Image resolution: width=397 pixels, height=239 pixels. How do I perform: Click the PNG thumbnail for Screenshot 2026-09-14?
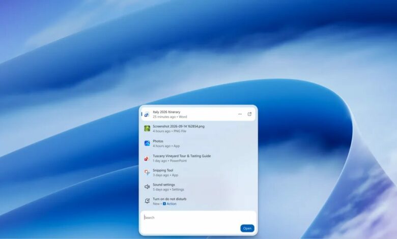coord(147,129)
